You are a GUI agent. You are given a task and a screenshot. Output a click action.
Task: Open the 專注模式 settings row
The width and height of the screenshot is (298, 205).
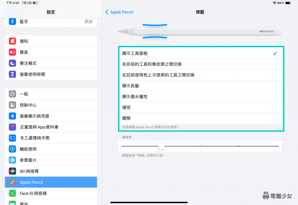tap(51, 63)
